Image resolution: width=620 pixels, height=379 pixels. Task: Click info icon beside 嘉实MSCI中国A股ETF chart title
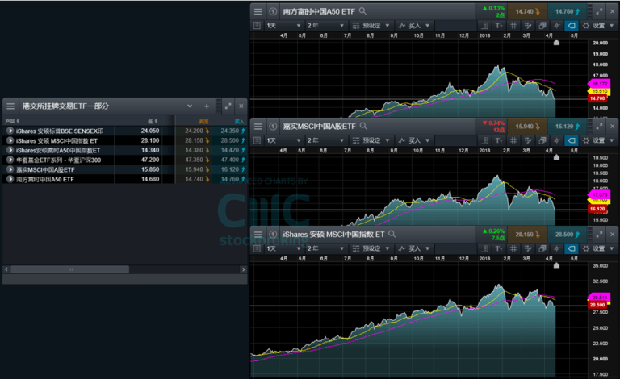pyautogui.click(x=273, y=127)
